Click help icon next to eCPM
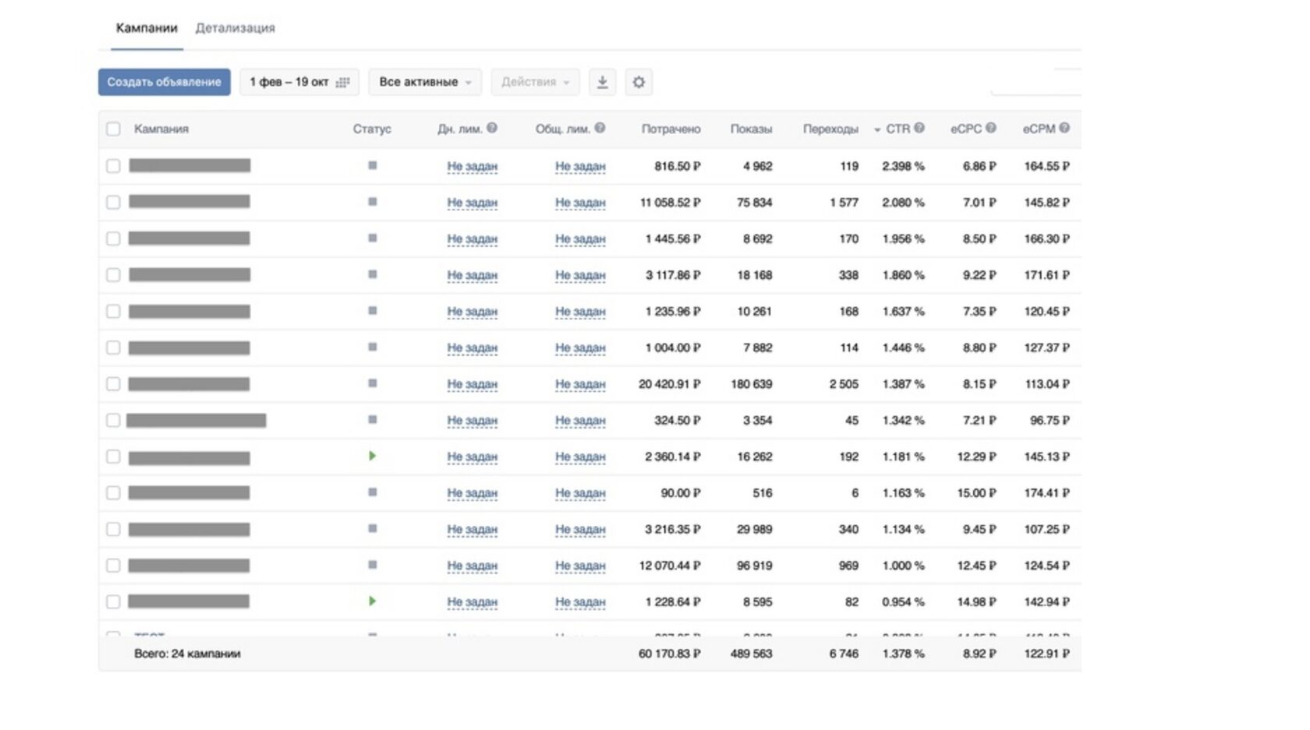 click(1064, 128)
